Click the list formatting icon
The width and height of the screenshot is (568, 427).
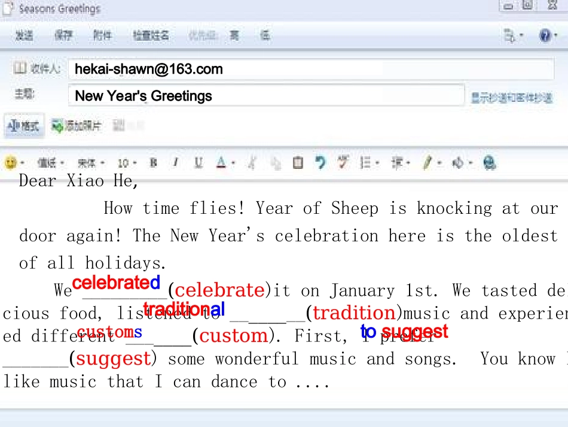click(365, 162)
